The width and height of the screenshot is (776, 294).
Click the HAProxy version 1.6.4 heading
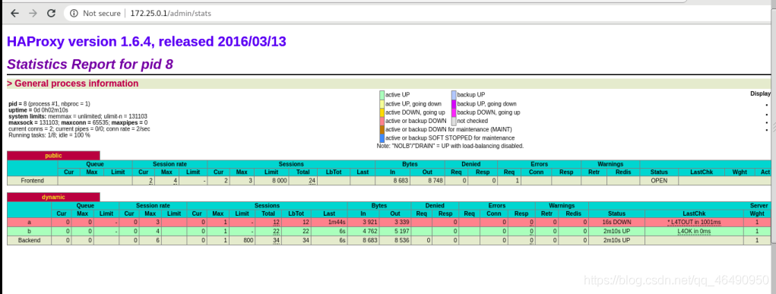click(x=147, y=42)
